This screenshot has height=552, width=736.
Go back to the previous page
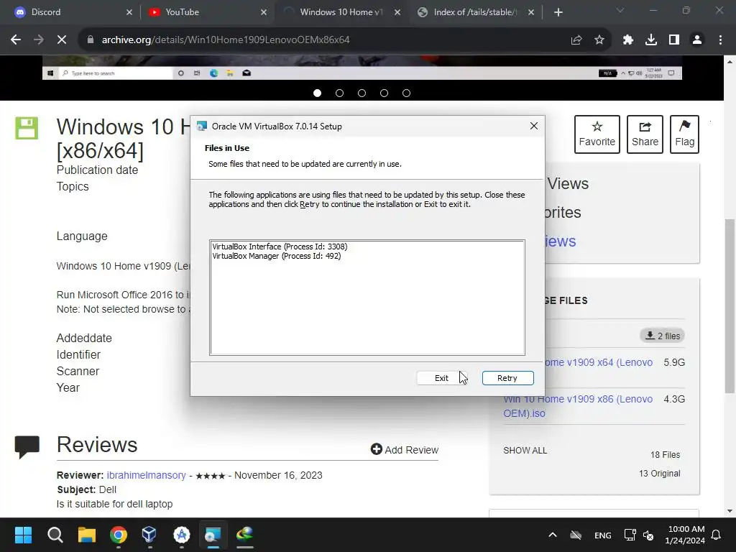click(16, 40)
